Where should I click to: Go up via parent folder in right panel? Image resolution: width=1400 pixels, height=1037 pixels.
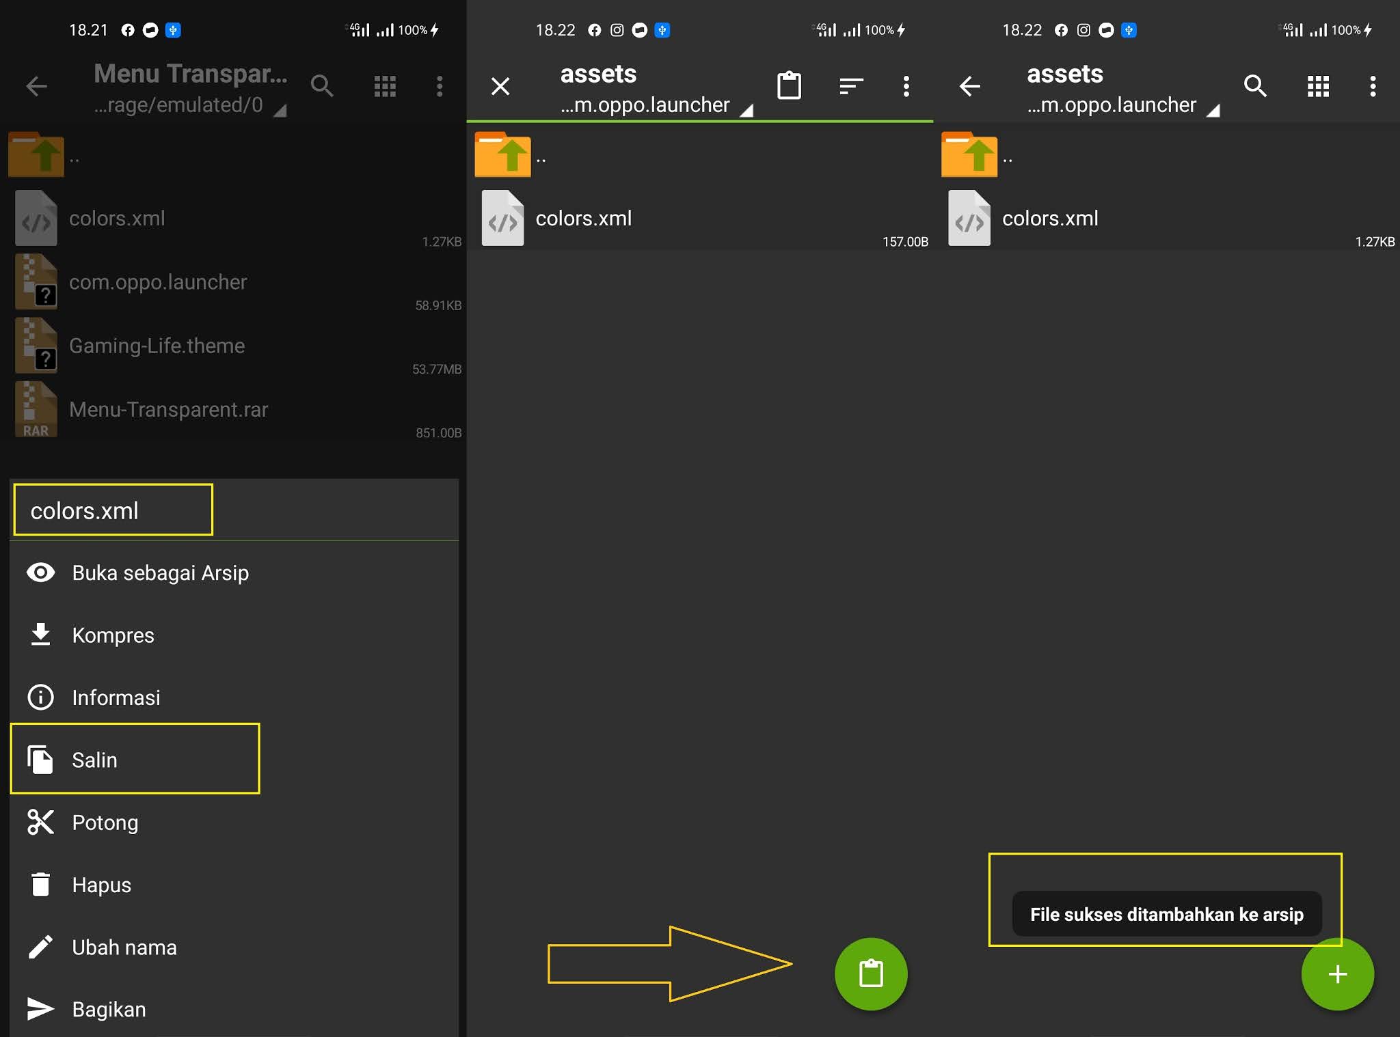click(x=969, y=155)
